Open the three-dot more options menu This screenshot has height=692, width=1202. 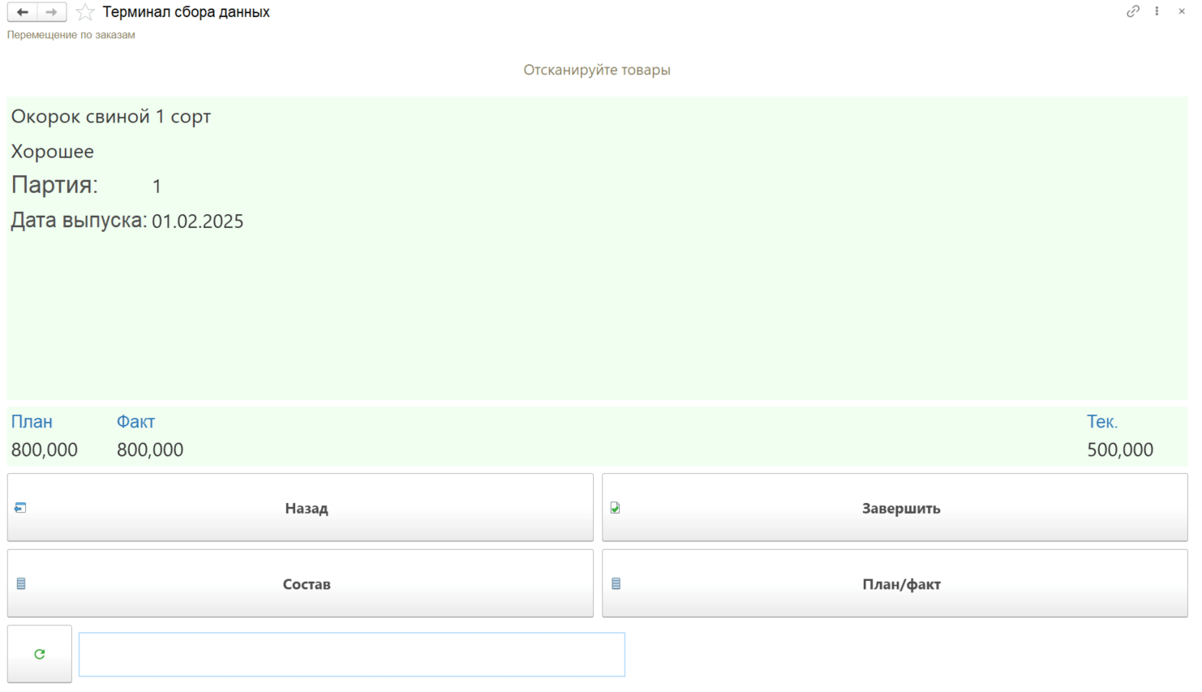tap(1157, 11)
